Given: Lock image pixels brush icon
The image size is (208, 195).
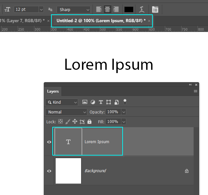Looking at the screenshot, I should pyautogui.click(x=68, y=122).
